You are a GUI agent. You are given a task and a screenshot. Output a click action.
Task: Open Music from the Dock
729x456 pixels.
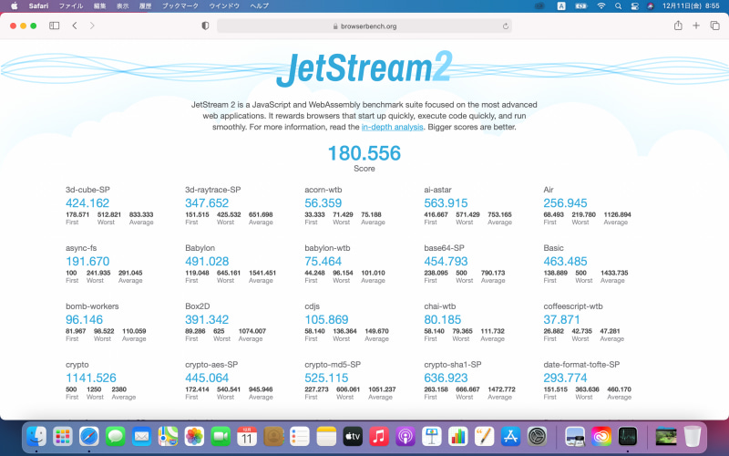379,437
